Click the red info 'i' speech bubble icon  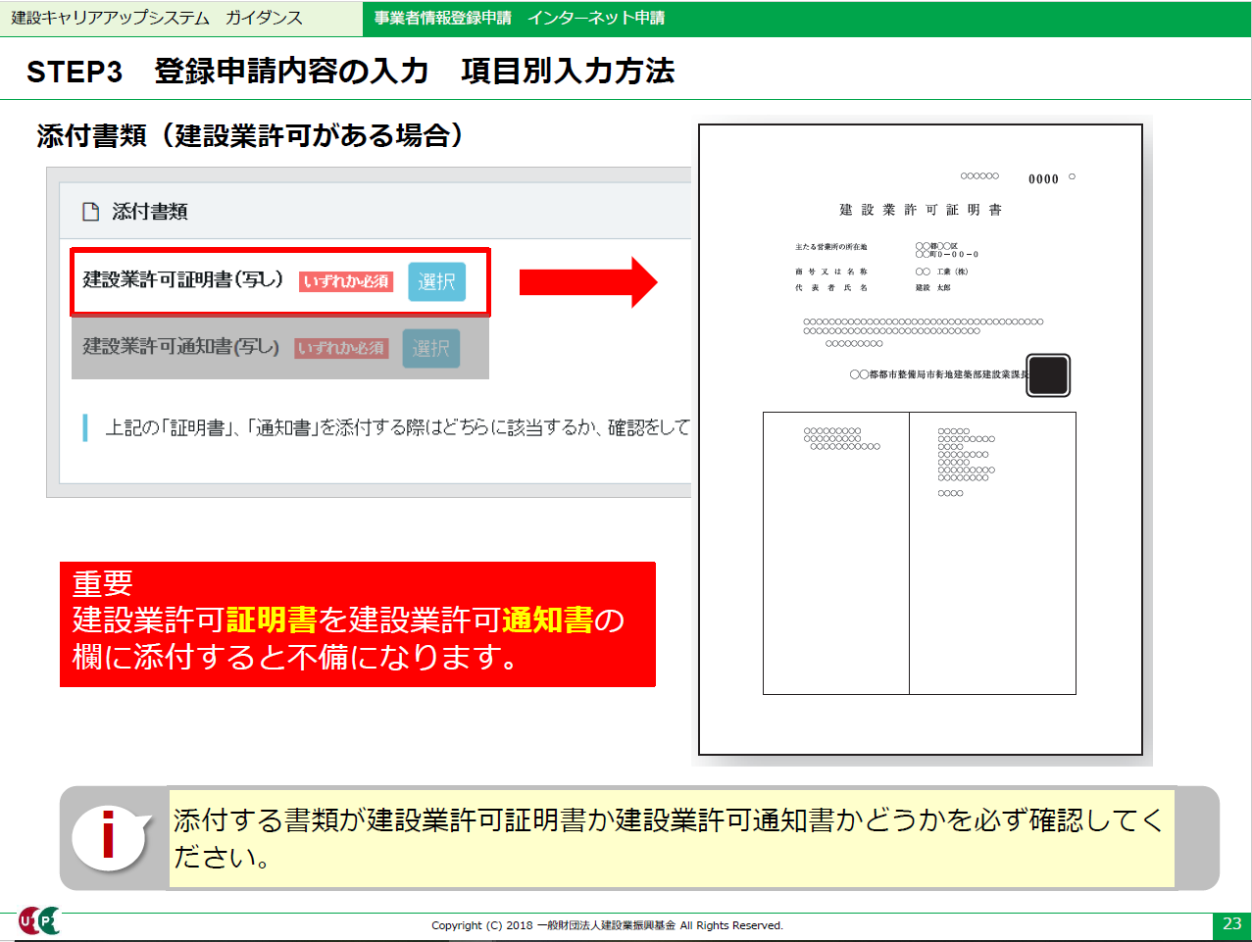click(109, 836)
